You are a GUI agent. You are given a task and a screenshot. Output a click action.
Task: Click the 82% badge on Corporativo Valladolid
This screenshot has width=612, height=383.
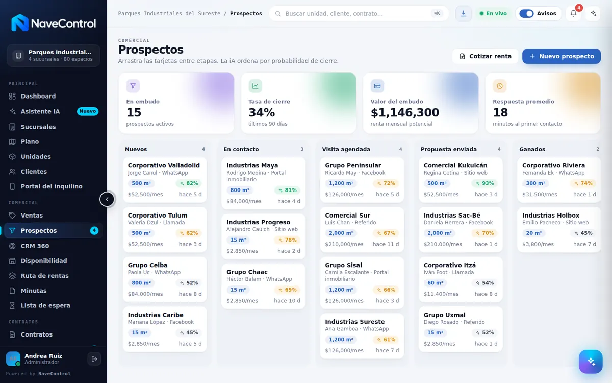tap(188, 183)
